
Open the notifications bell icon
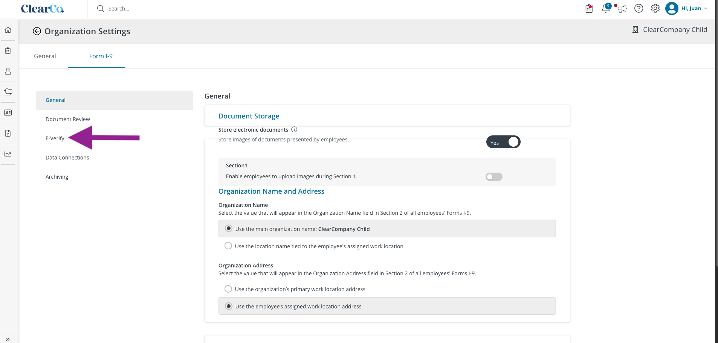(606, 8)
